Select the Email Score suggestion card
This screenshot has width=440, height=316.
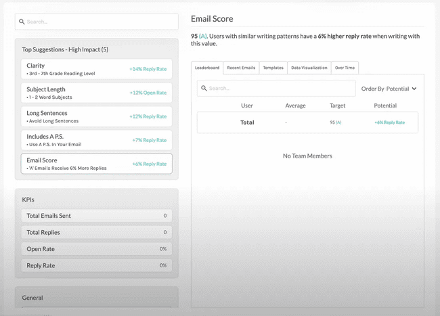pos(96,164)
